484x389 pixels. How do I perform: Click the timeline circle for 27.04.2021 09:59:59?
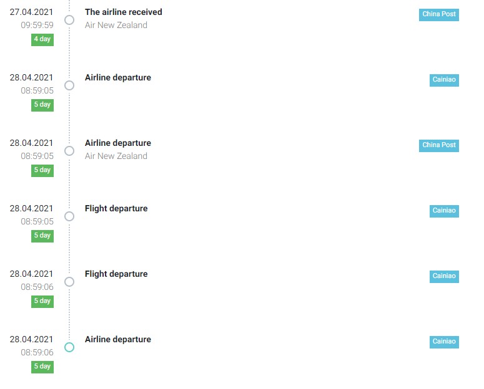(69, 20)
